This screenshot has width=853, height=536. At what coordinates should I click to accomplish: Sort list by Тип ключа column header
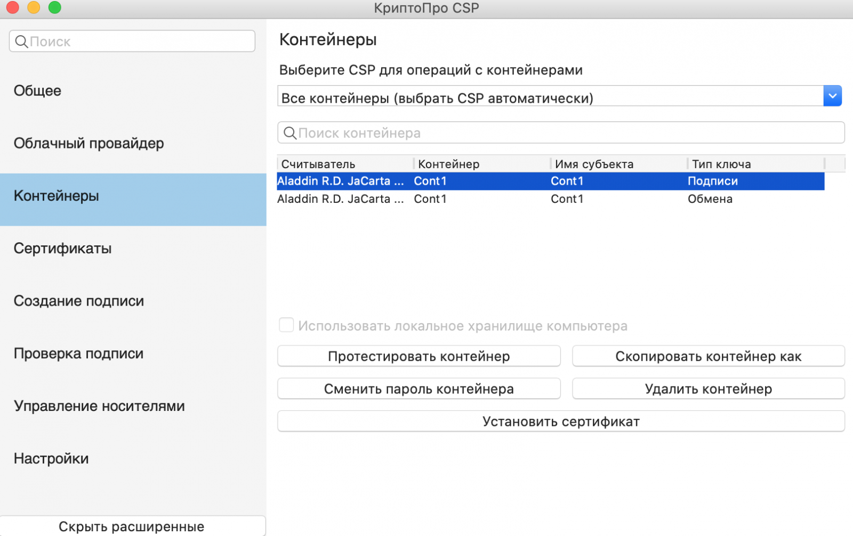[x=721, y=164]
